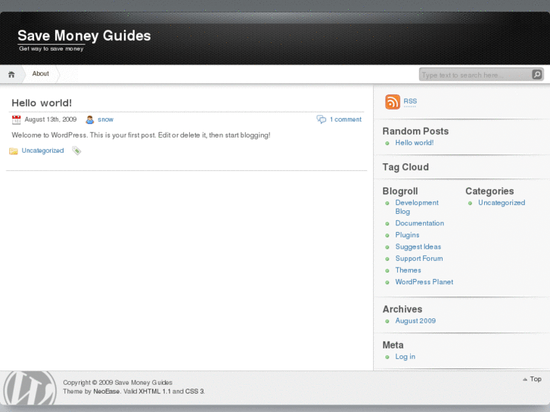Open Themes link in Blogroll
This screenshot has width=550, height=412.
click(408, 271)
